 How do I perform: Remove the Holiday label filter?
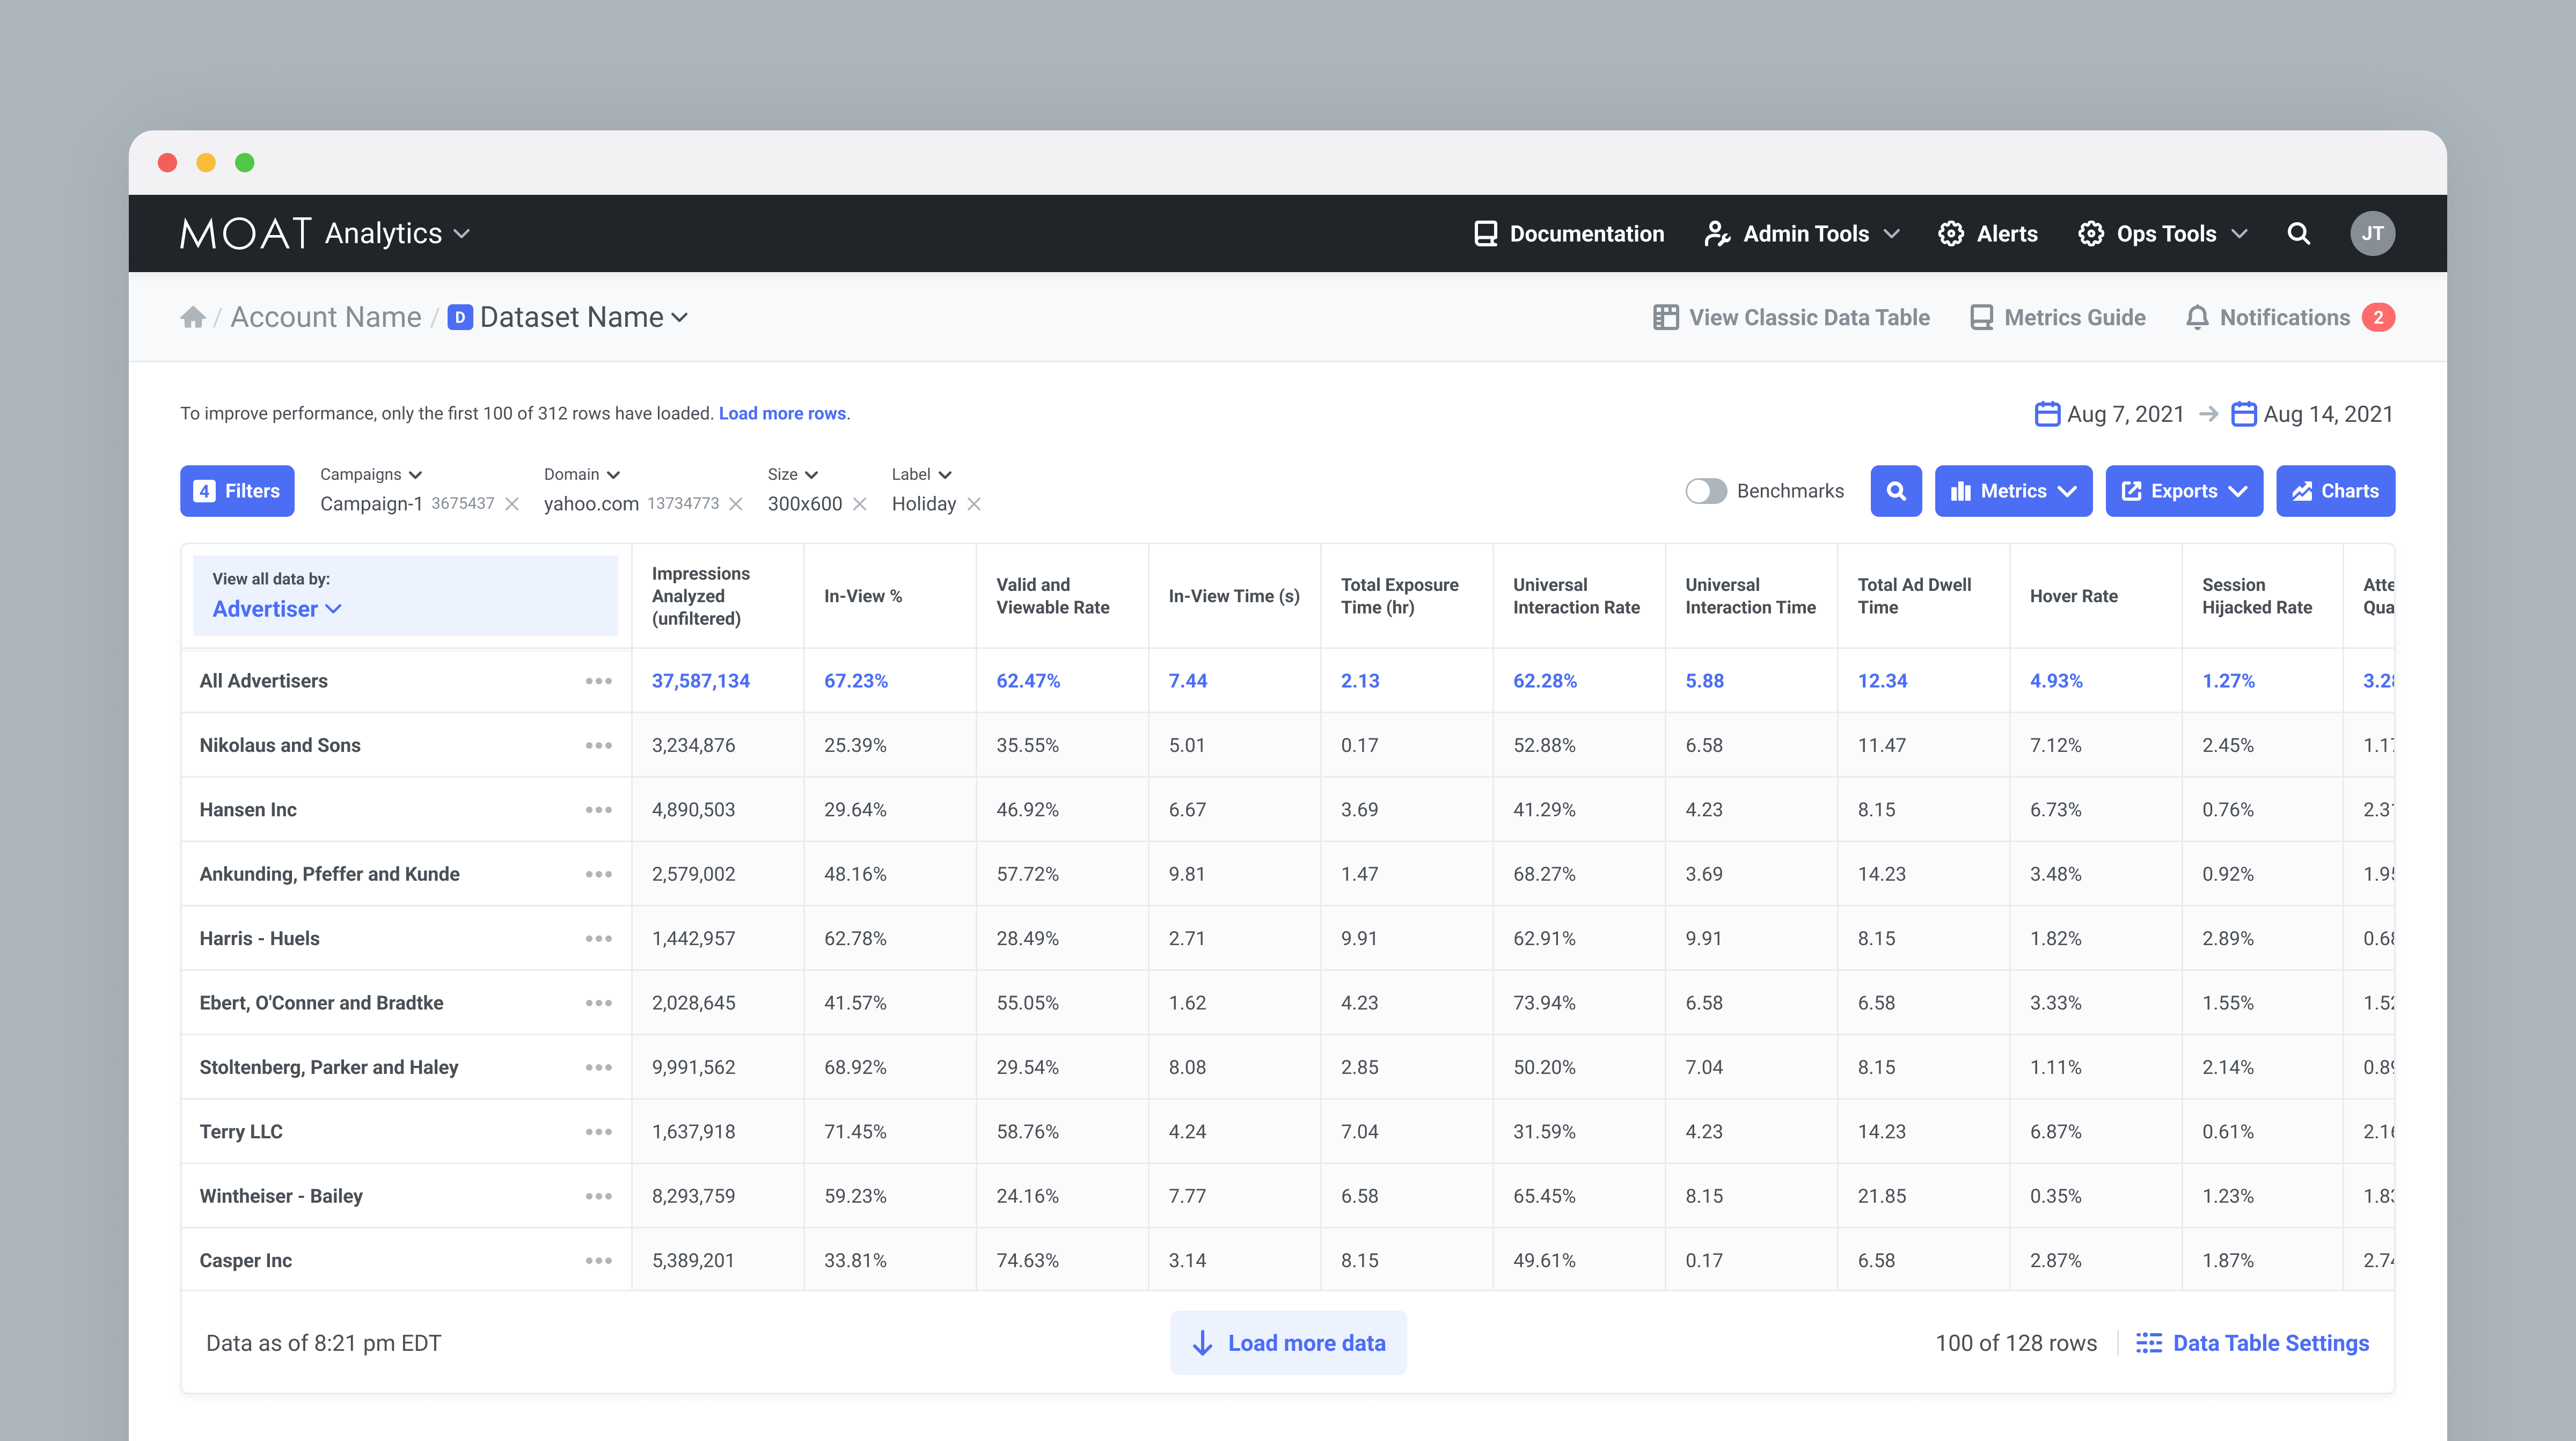point(974,504)
